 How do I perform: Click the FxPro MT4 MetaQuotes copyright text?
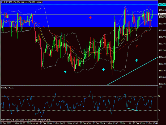(x=26, y=120)
